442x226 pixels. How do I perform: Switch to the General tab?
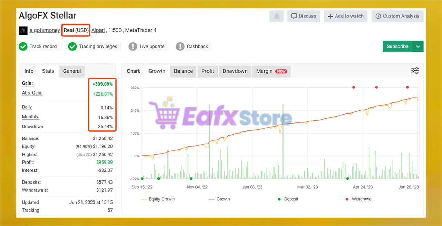[72, 71]
